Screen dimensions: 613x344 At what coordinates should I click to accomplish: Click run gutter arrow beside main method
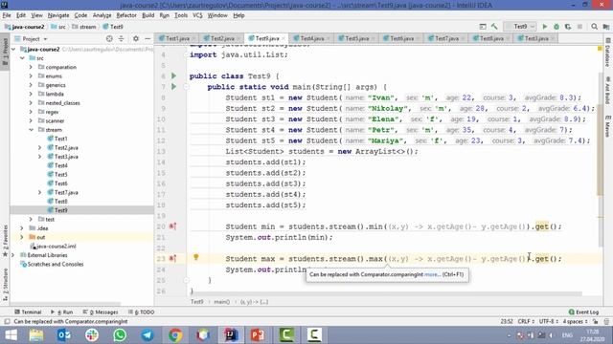(173, 87)
